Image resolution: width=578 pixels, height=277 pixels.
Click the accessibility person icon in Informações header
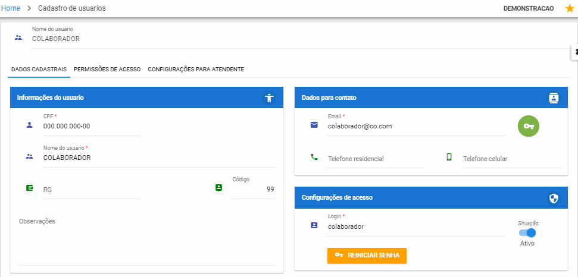[269, 98]
